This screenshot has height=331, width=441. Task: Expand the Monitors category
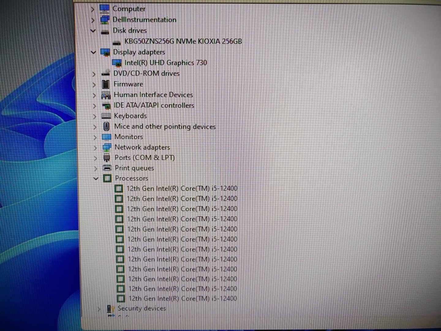coord(95,137)
